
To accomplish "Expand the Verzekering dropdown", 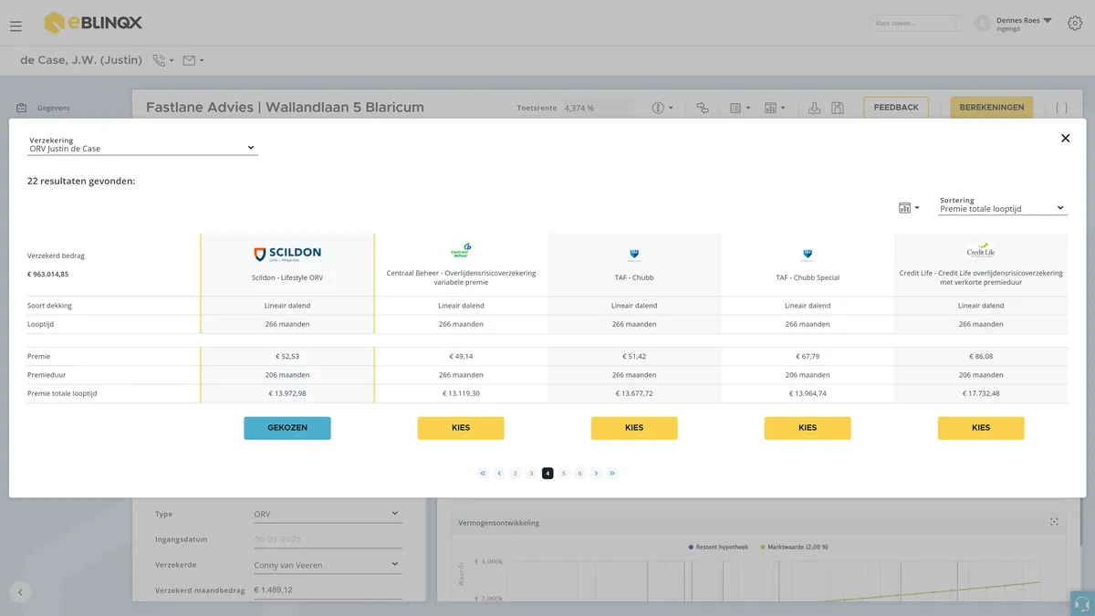I will (x=143, y=148).
